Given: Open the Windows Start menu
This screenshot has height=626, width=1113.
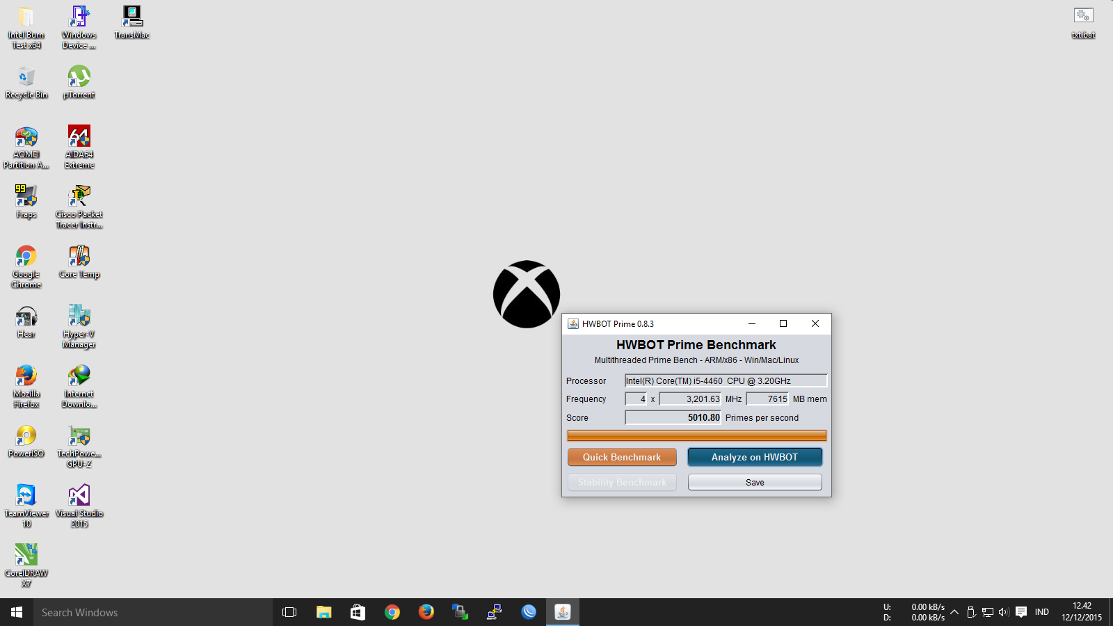Looking at the screenshot, I should click(x=17, y=612).
